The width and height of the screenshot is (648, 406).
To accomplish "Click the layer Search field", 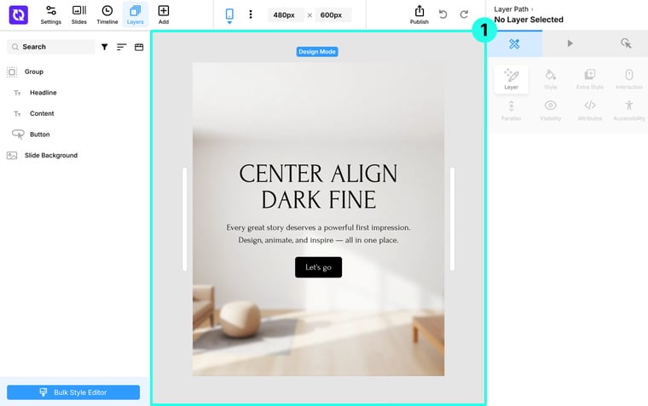I will [51, 47].
